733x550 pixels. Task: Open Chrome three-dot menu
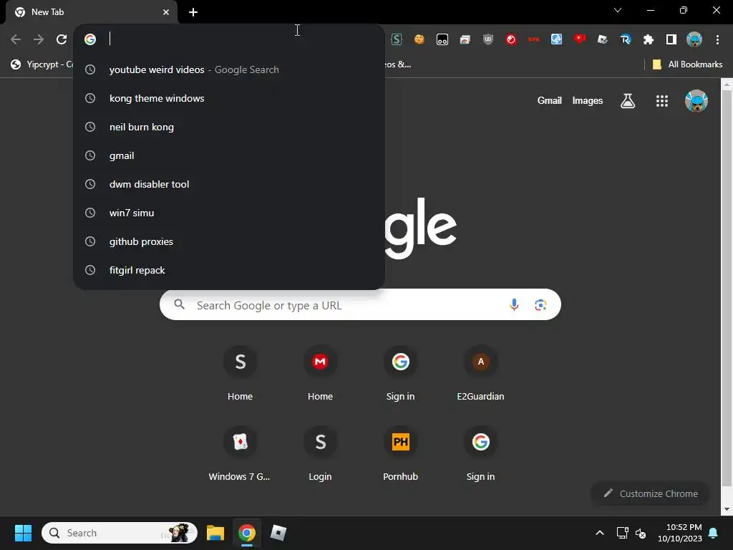click(717, 39)
